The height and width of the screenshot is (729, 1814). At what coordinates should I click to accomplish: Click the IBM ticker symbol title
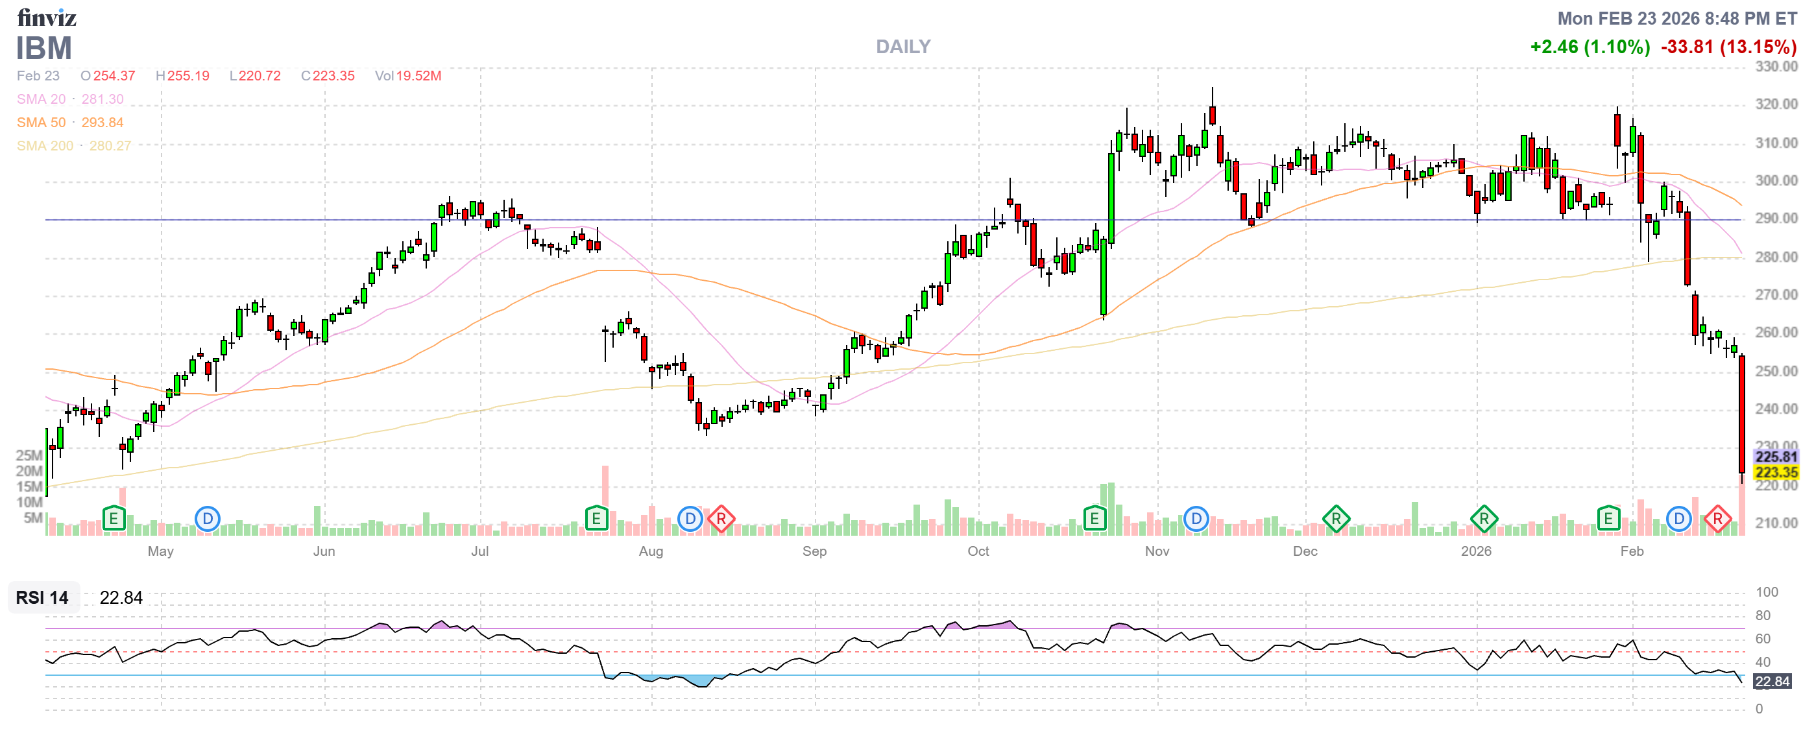click(43, 48)
